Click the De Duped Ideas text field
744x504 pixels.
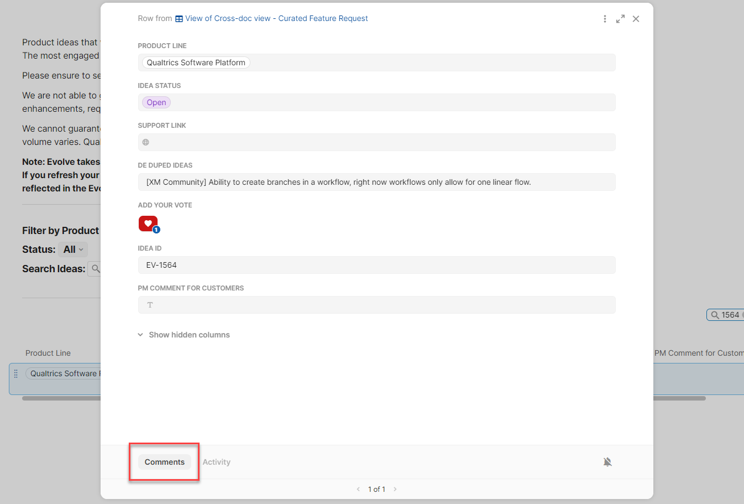pyautogui.click(x=376, y=182)
